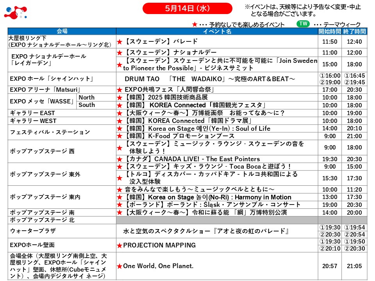Click the green TW theme week badge

pyautogui.click(x=303, y=24)
